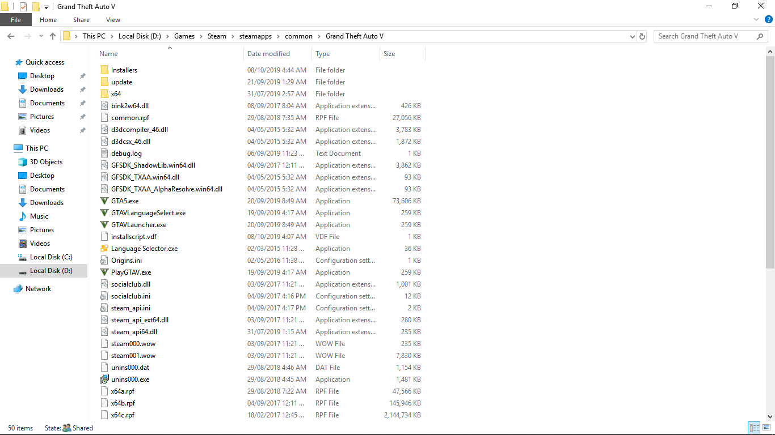Click the New folder quick access icon
Image resolution: width=775 pixels, height=435 pixels.
click(36, 7)
